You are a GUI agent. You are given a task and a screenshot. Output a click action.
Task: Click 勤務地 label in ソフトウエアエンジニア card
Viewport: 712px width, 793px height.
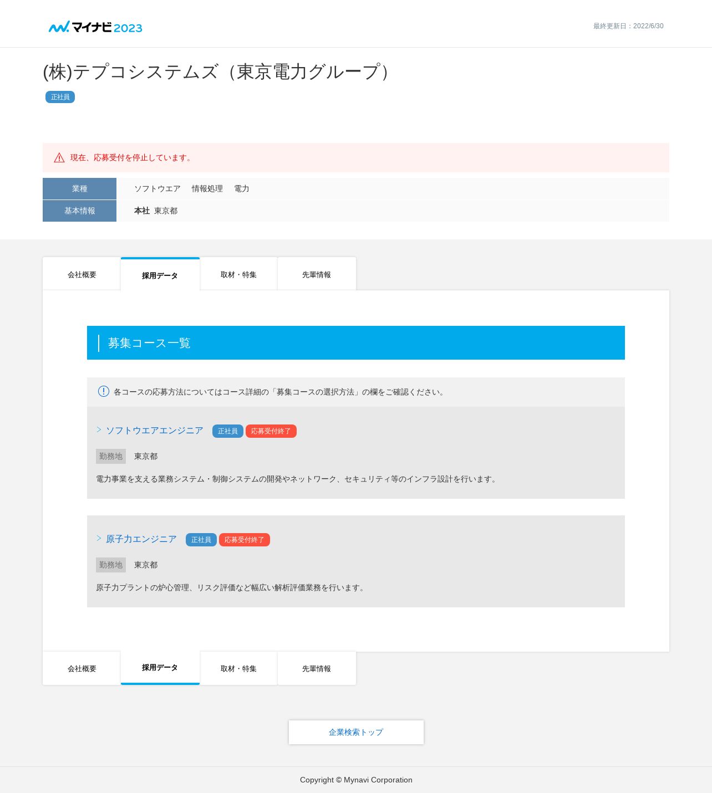(111, 456)
